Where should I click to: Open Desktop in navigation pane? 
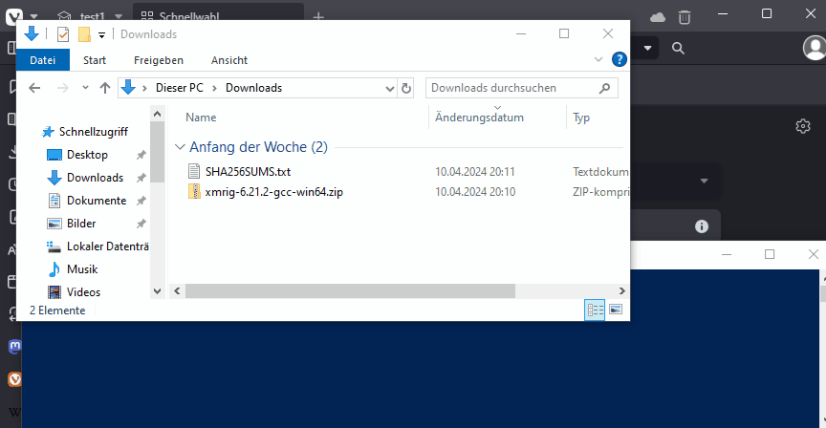point(87,155)
